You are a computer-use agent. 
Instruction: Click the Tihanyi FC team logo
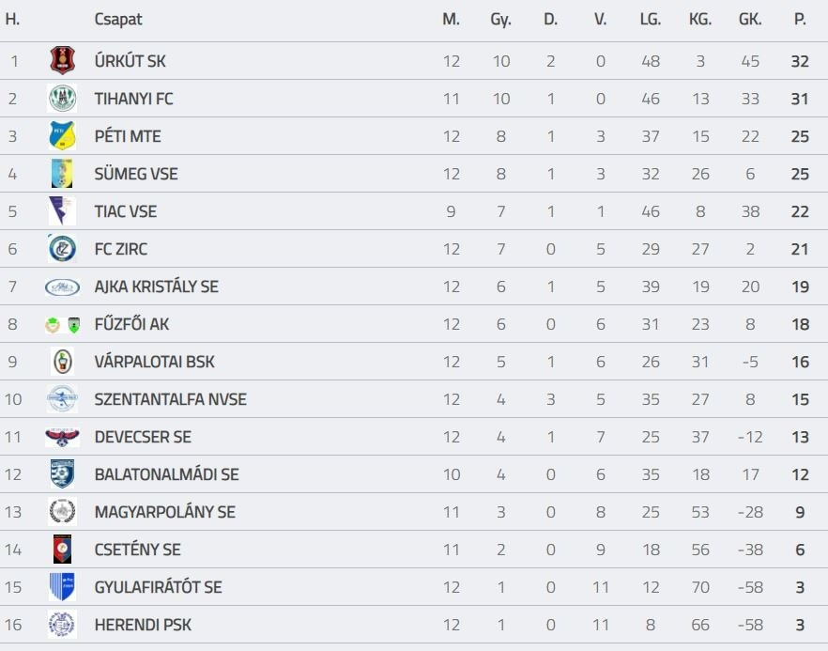tap(62, 99)
